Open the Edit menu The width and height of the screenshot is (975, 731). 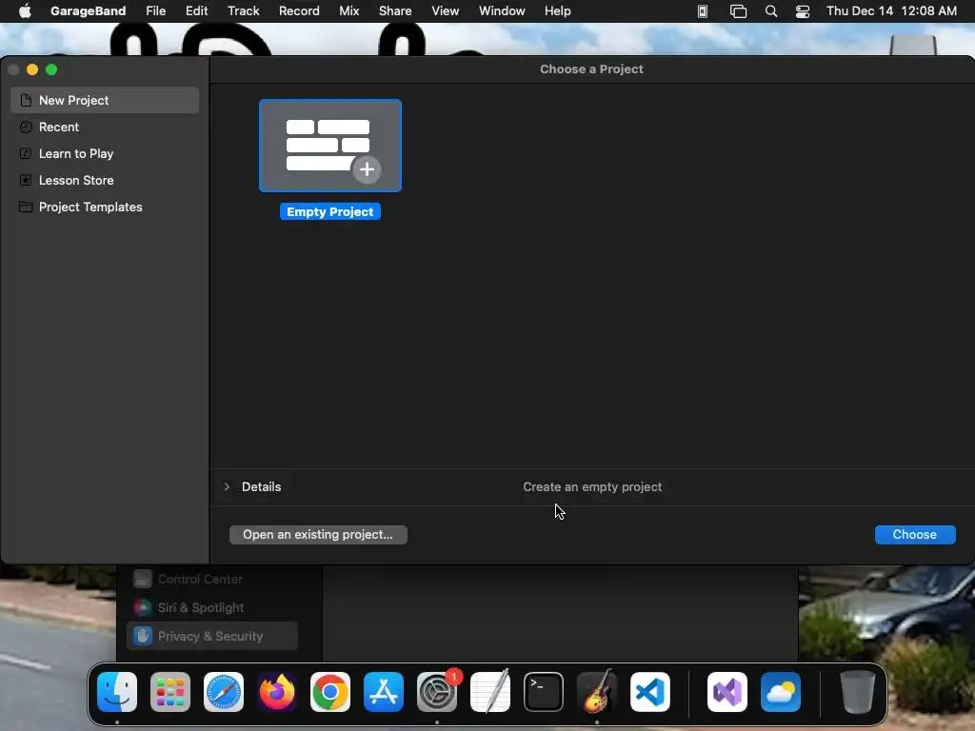(x=196, y=11)
